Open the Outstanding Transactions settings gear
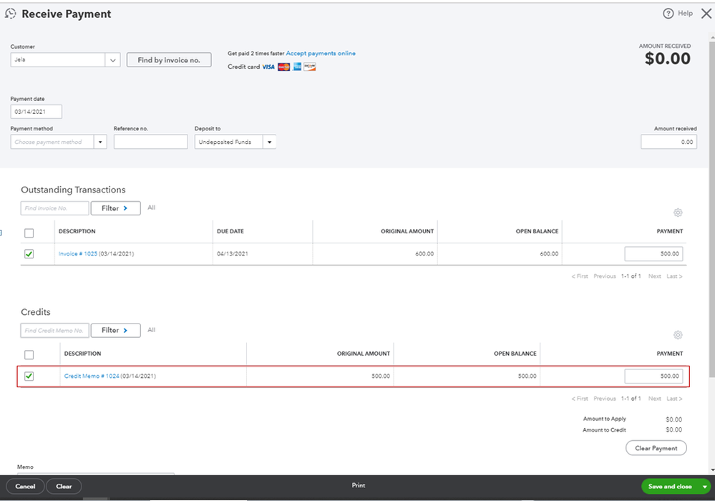This screenshot has height=501, width=715. click(x=678, y=213)
